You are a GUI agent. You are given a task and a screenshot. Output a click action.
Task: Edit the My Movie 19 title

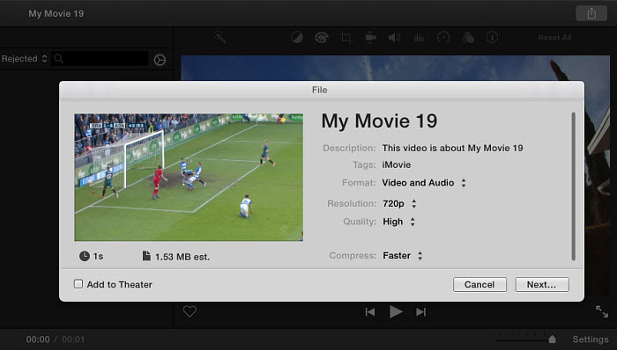[x=379, y=120]
